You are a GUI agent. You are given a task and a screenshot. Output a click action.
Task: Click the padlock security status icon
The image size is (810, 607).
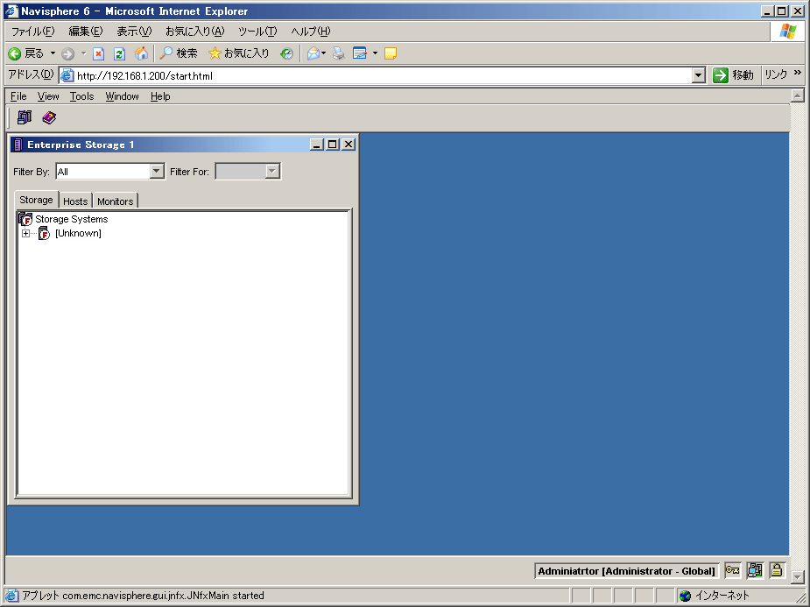(777, 571)
